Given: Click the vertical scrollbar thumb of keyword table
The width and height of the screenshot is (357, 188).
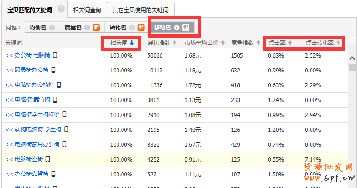Looking at the screenshot, I should point(352,68).
